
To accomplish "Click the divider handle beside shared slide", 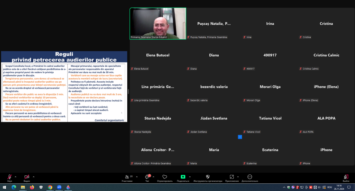I will 128,91.
